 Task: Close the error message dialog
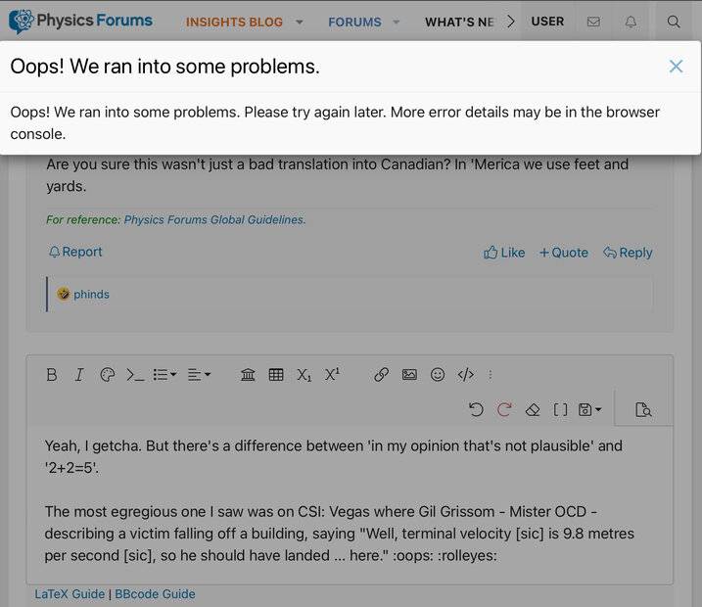coord(676,67)
